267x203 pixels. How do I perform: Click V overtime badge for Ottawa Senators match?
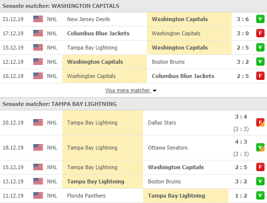click(x=260, y=148)
